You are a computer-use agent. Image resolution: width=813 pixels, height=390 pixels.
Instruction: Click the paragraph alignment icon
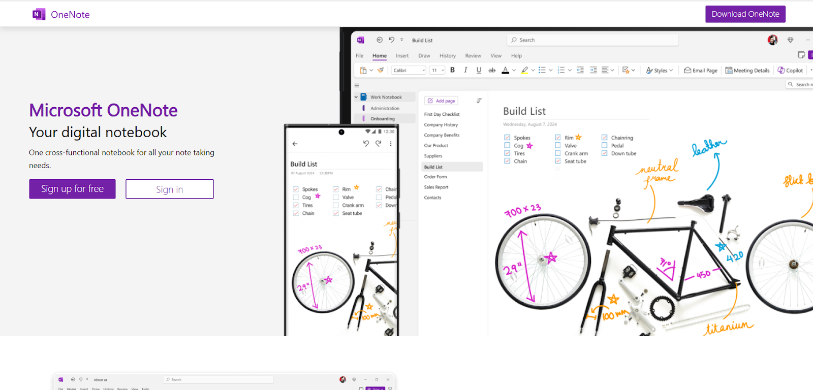tap(605, 70)
